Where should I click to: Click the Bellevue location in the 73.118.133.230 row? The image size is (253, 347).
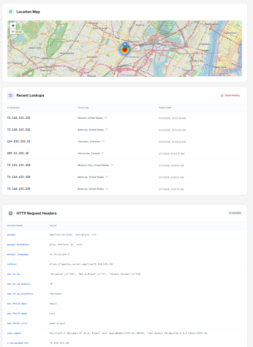(91, 189)
